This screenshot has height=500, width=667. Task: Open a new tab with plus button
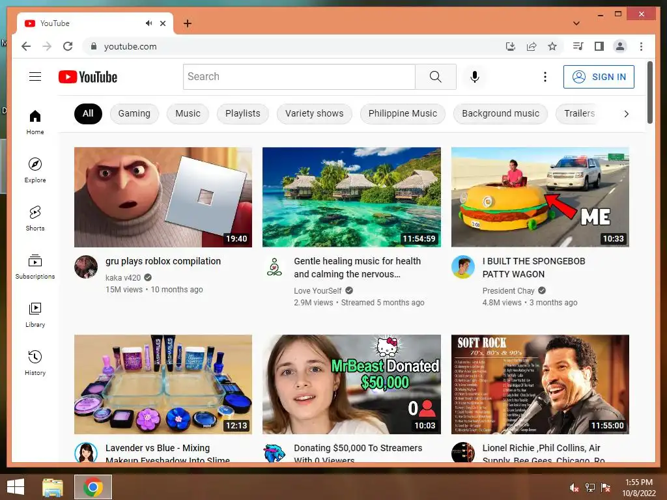(188, 23)
